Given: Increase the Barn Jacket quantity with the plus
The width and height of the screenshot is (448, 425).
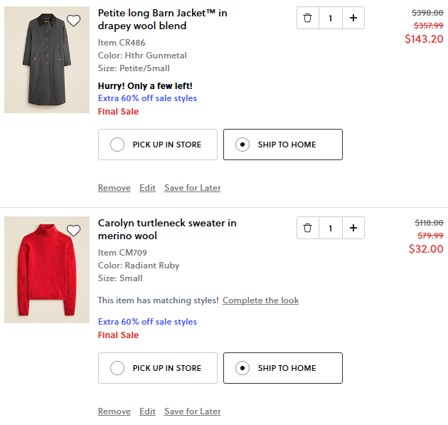Looking at the screenshot, I should [353, 18].
